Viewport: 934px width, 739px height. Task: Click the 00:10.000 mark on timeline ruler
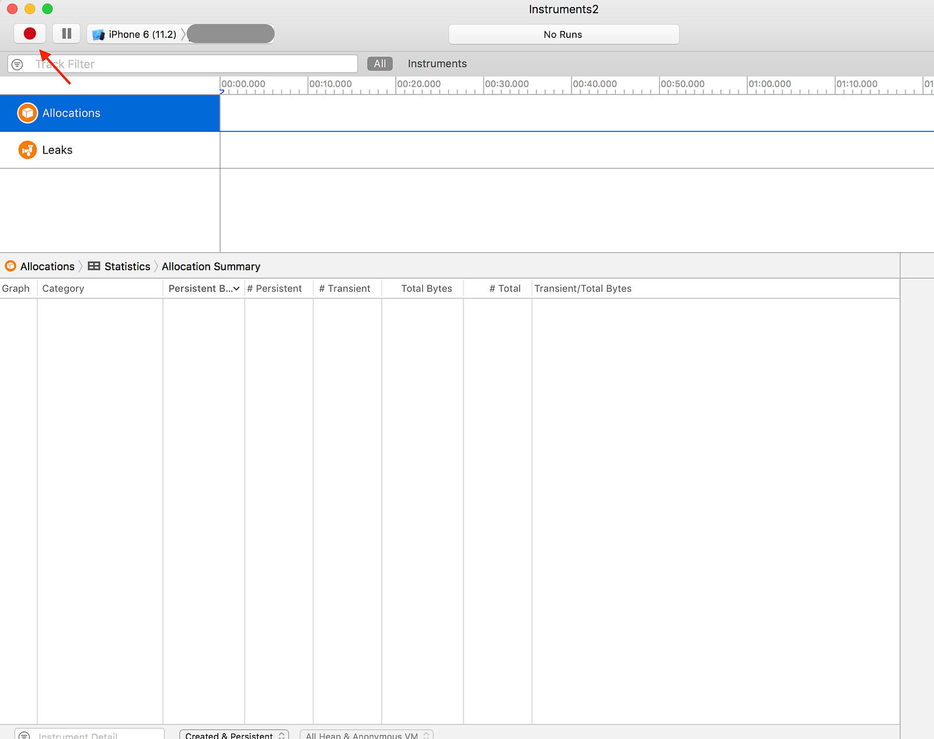330,84
